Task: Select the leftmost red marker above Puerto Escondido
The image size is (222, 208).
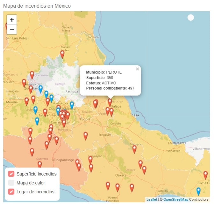Action: 108,186
